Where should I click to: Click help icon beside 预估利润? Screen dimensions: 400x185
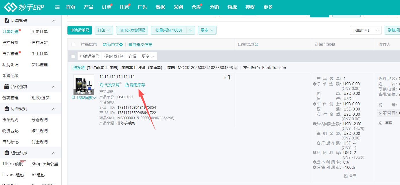tap(314, 153)
